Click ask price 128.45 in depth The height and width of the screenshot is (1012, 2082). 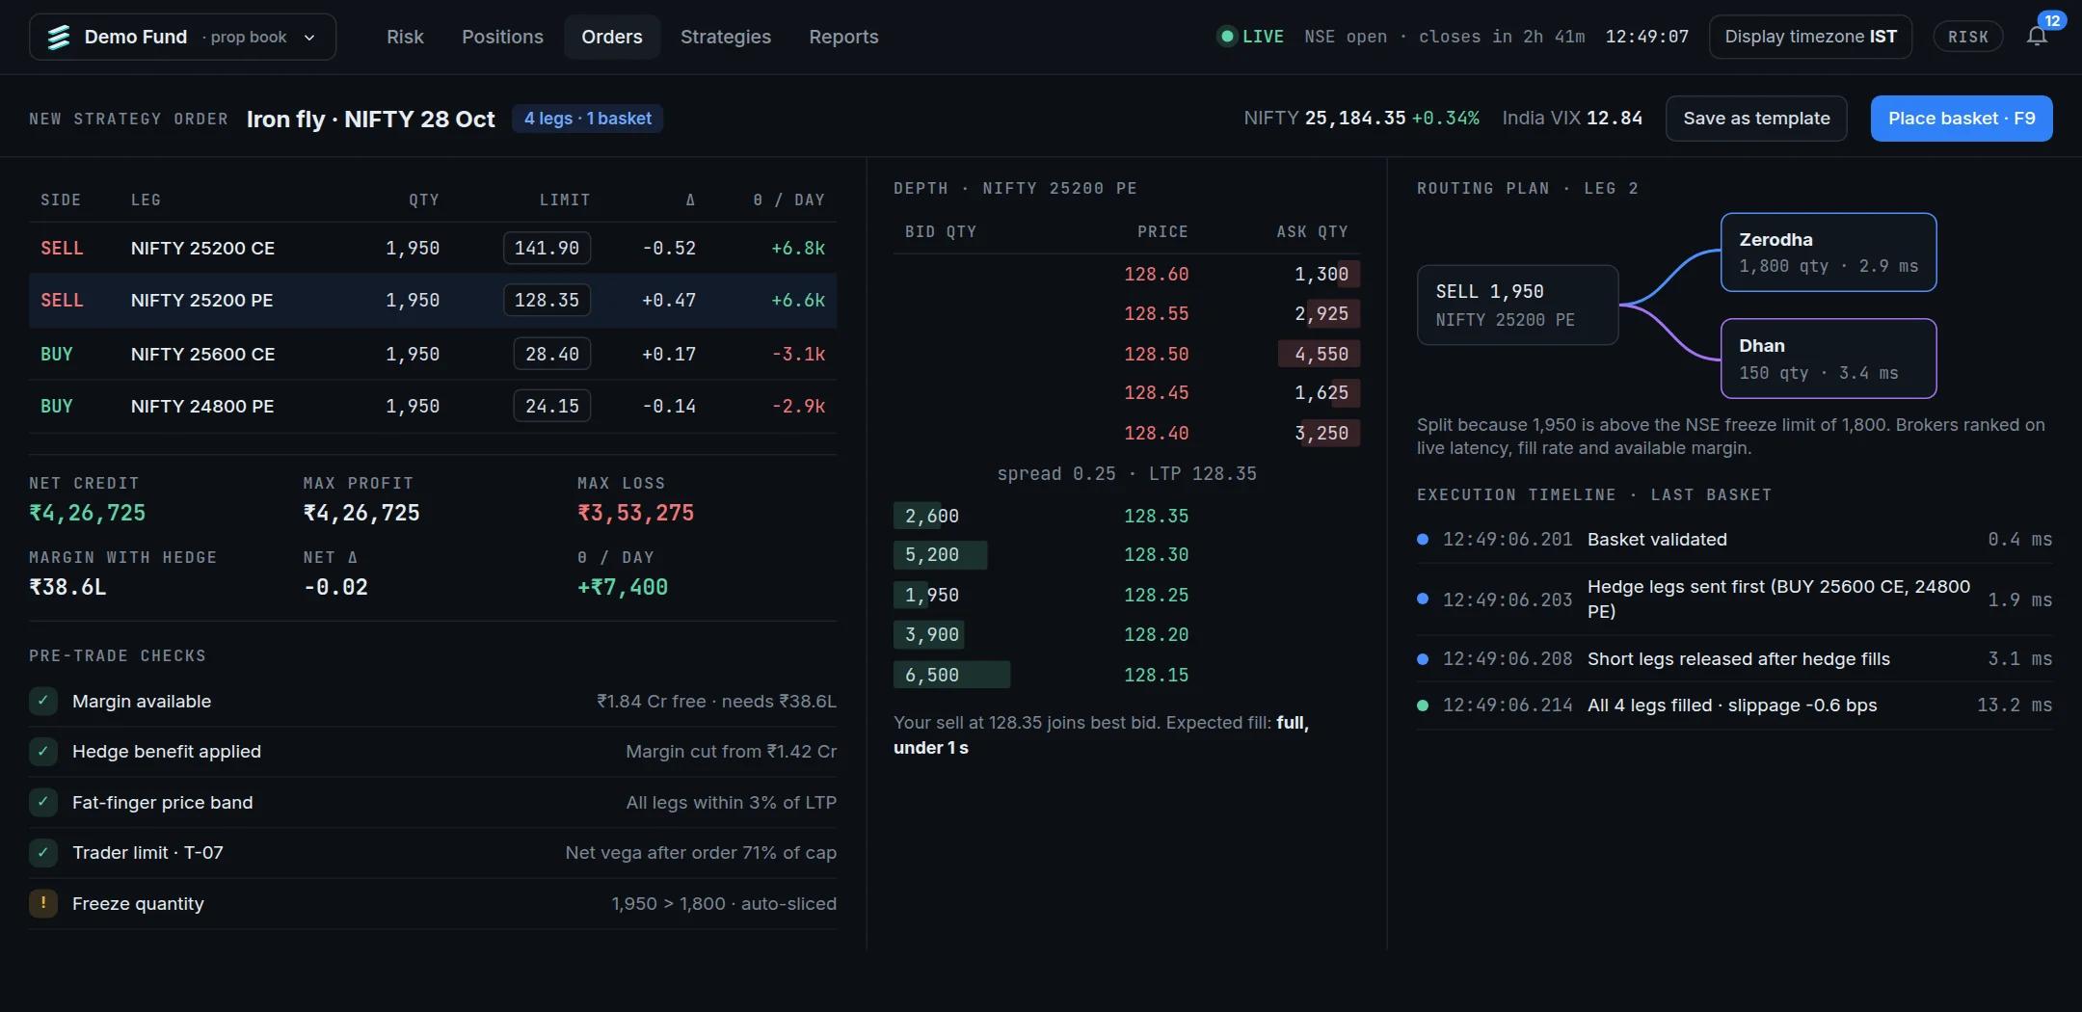click(1156, 392)
